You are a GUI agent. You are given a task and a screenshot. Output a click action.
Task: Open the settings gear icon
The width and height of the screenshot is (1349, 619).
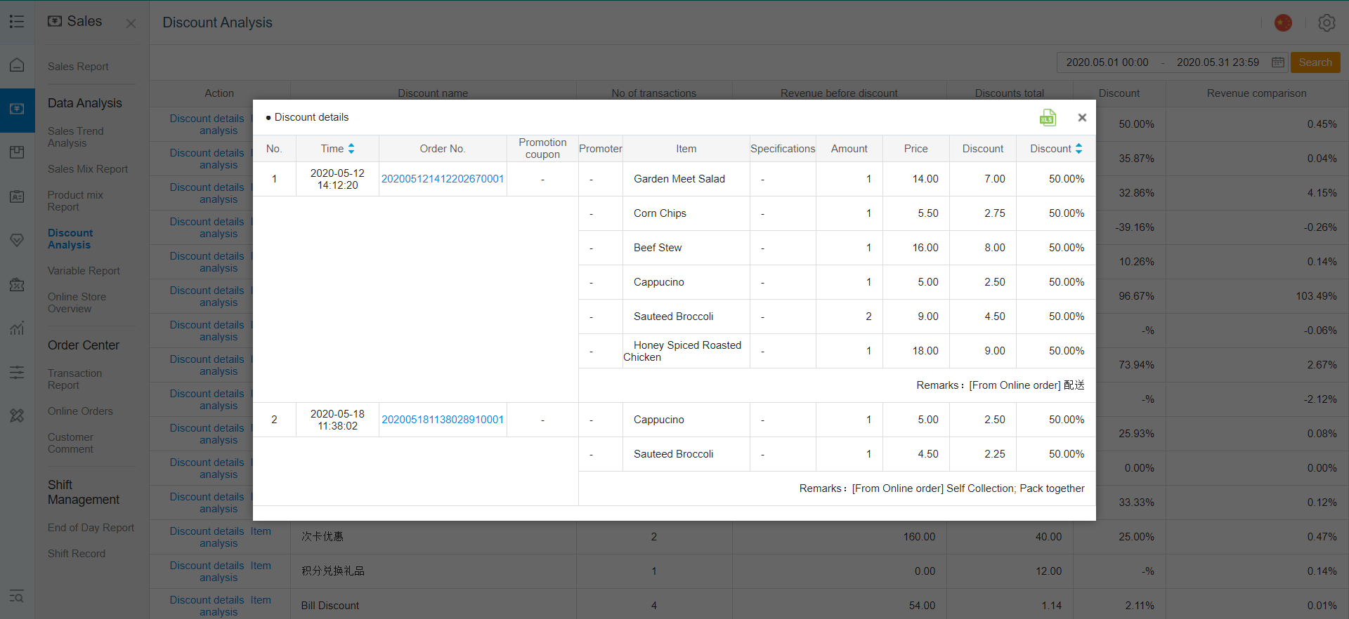1326,23
